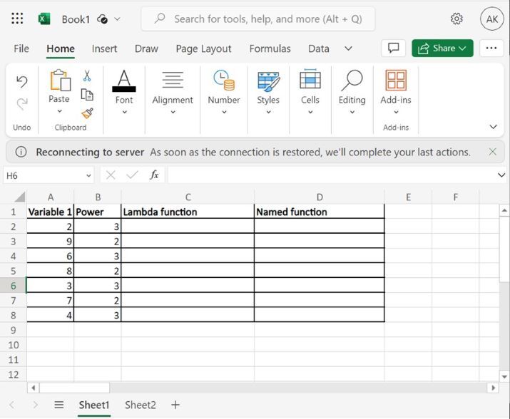Click the Copy icon in Clipboard

click(87, 94)
